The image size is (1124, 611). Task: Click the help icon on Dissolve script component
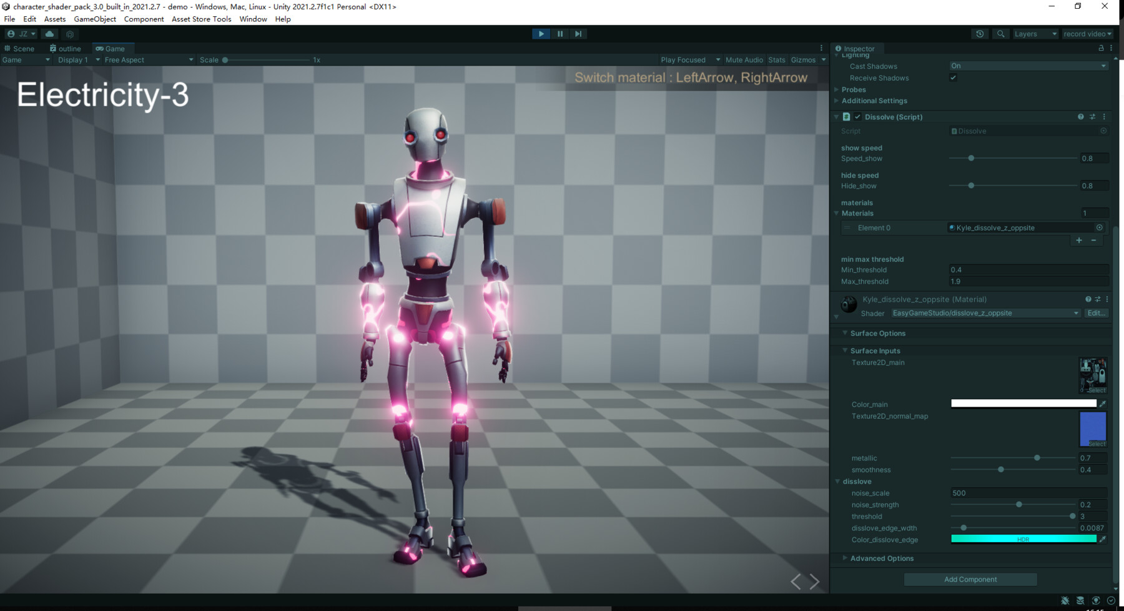(1080, 117)
